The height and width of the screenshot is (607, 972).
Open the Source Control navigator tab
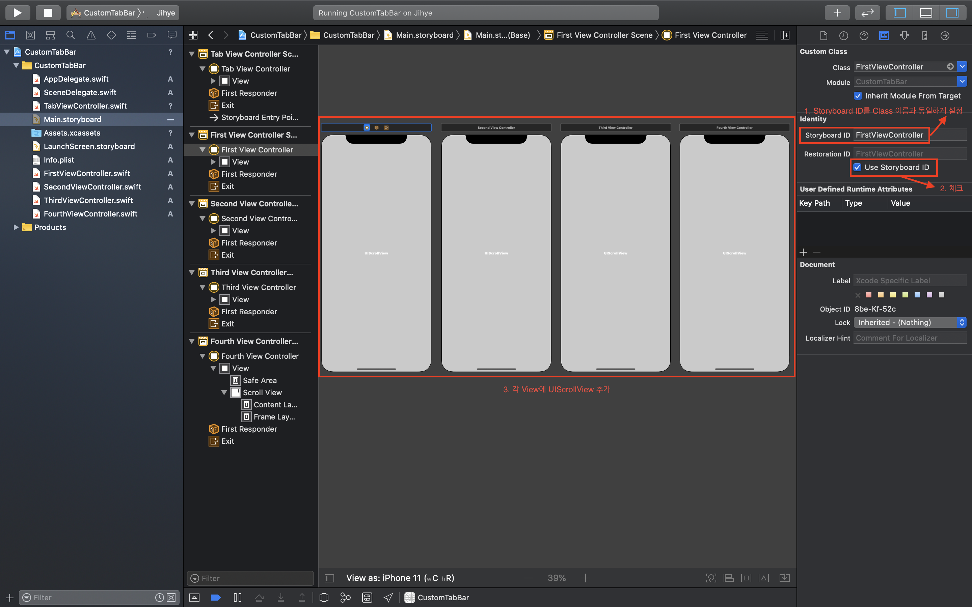coord(30,35)
